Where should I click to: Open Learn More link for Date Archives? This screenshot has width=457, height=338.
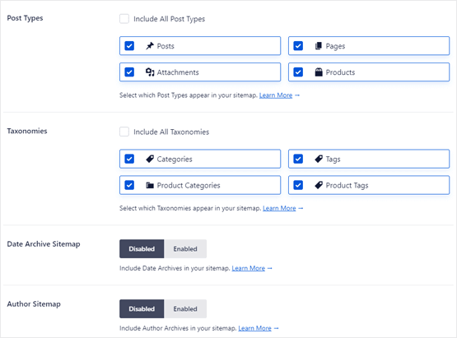(249, 268)
